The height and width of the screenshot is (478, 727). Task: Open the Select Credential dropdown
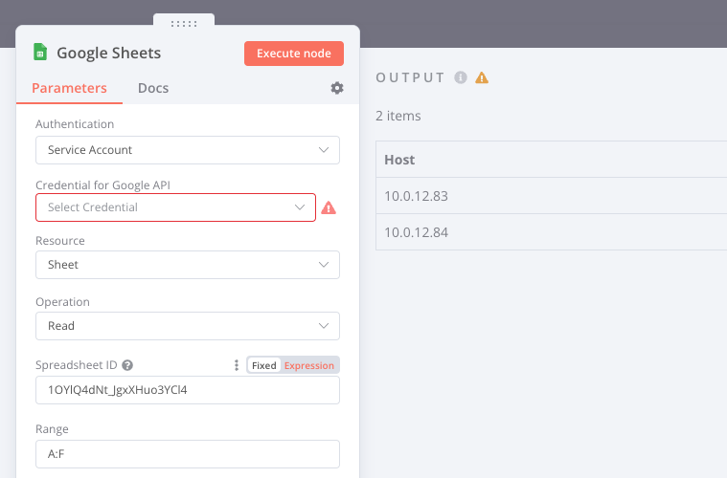[175, 207]
